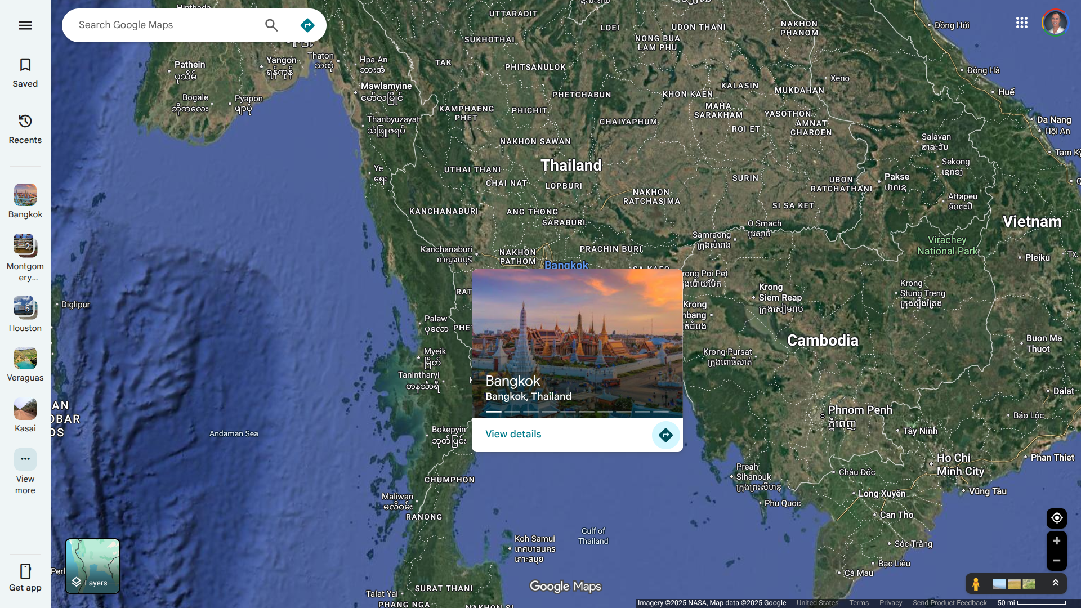Get directions to Bangkok from card
This screenshot has width=1081, height=608.
tap(665, 435)
